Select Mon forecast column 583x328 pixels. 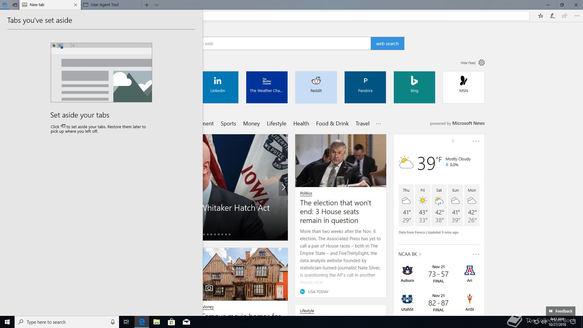pos(472,205)
